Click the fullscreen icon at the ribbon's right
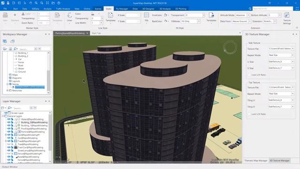The width and height of the screenshot is (300, 169). coord(297,8)
